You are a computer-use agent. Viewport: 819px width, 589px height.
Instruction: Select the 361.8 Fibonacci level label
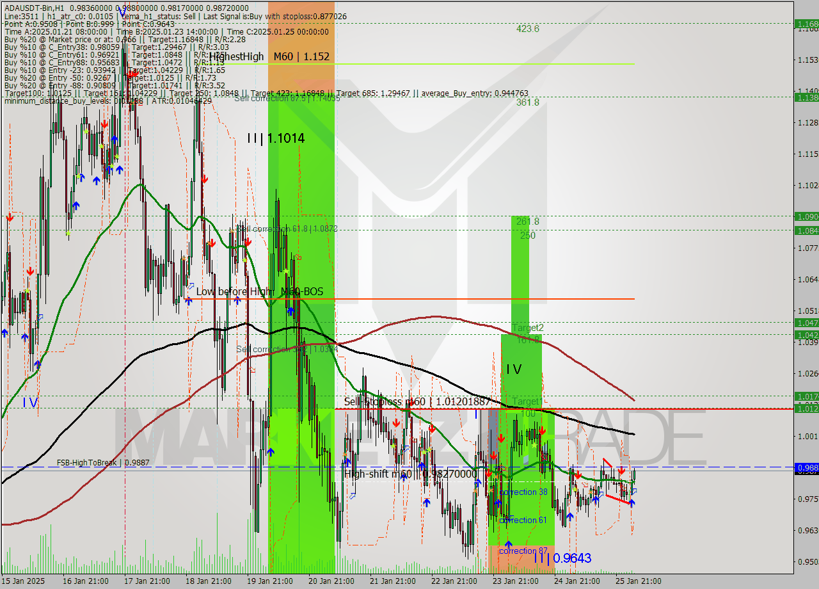[528, 102]
